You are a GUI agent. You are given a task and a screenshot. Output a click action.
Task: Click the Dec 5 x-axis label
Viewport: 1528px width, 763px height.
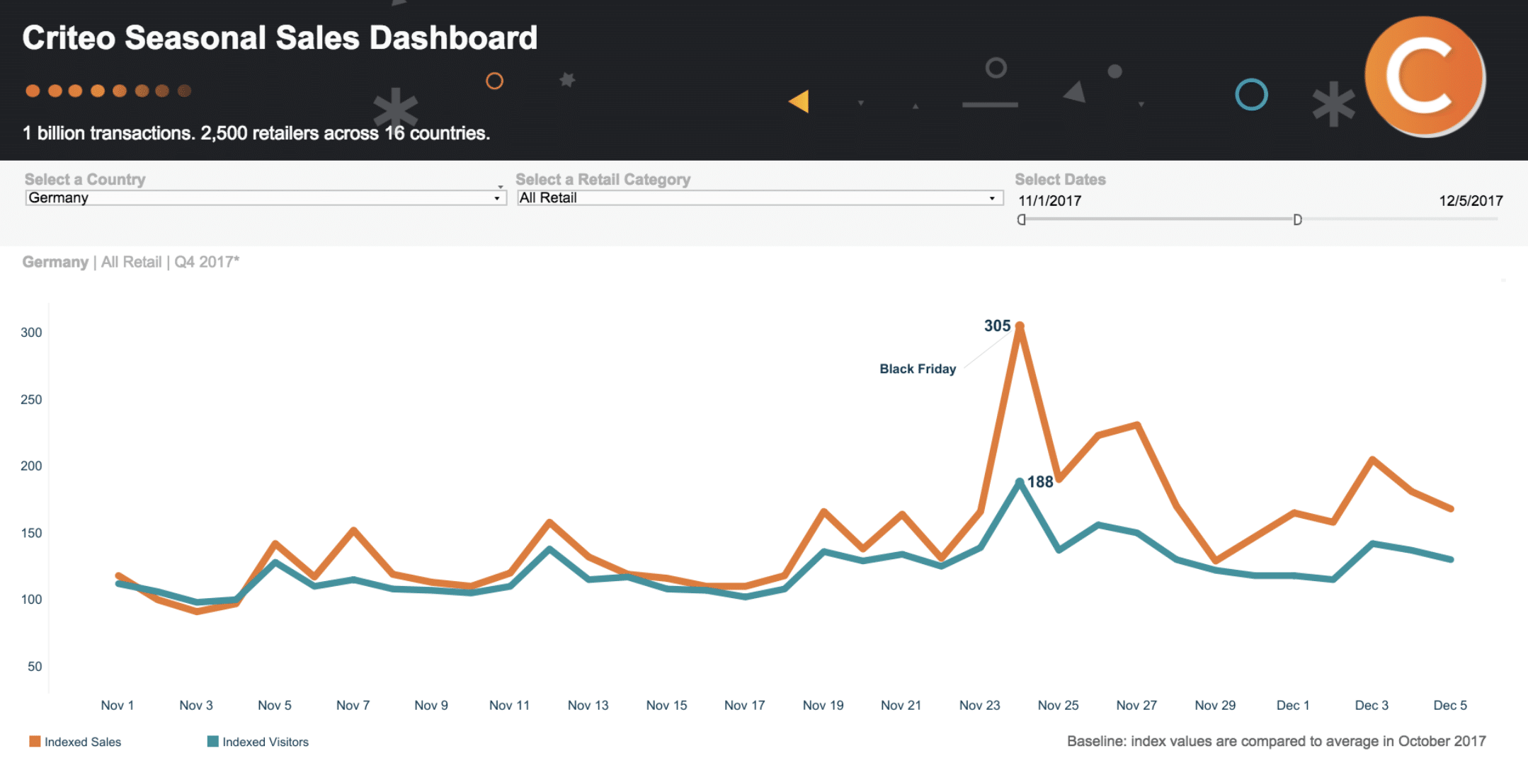click(x=1450, y=705)
